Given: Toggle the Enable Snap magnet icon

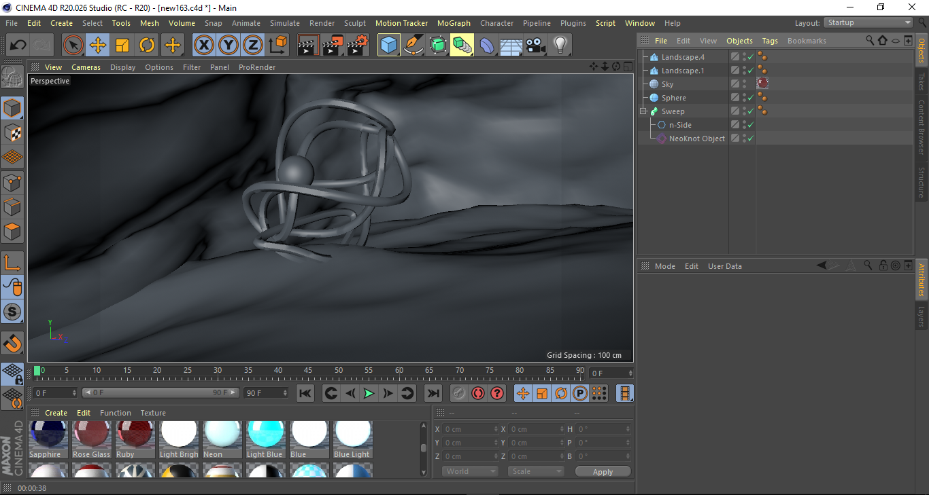Looking at the screenshot, I should (x=12, y=343).
